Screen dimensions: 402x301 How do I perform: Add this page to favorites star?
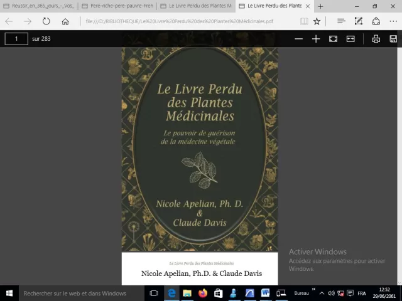tap(317, 21)
